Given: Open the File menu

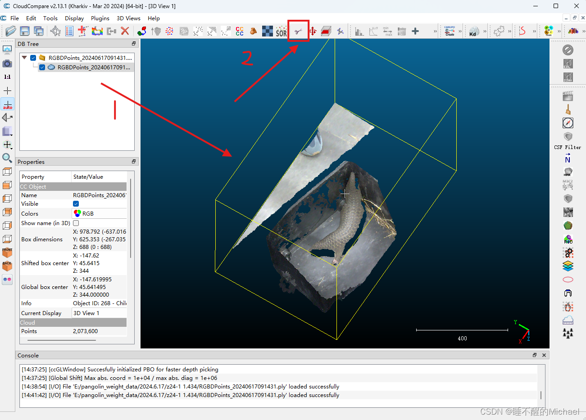Looking at the screenshot, I should pyautogui.click(x=14, y=18).
